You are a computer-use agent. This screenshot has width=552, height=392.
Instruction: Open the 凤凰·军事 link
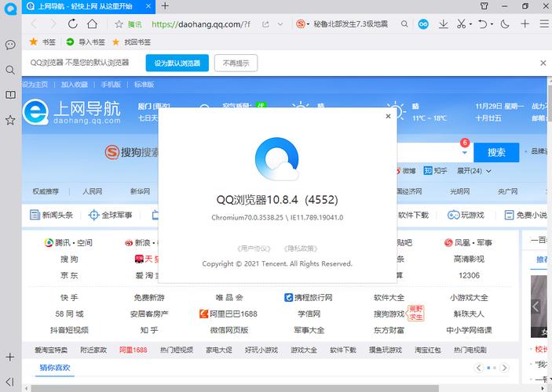click(x=468, y=242)
